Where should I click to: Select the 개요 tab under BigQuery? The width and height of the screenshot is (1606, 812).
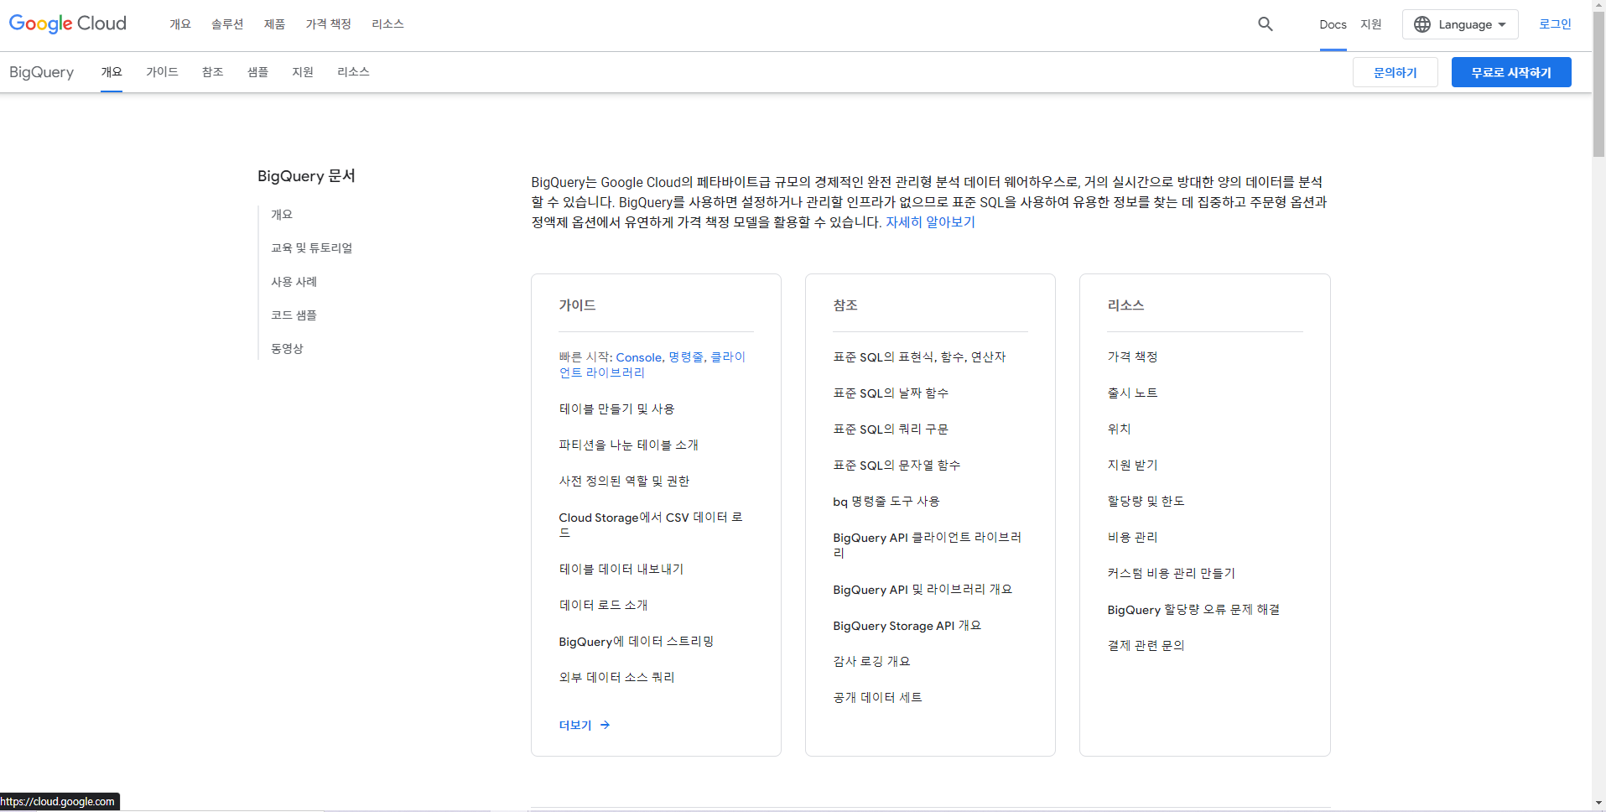click(112, 72)
